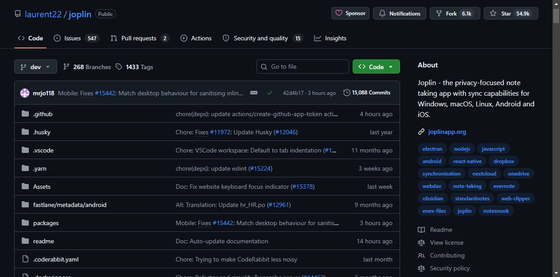Click the Notifications bell icon
The image size is (560, 277).
coord(382,14)
